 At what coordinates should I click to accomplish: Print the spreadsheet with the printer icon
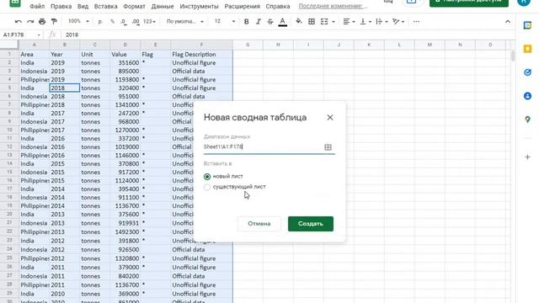tap(42, 22)
